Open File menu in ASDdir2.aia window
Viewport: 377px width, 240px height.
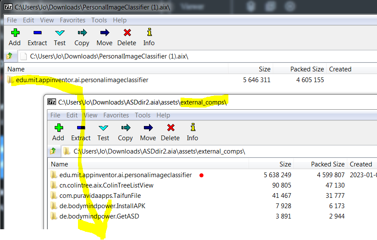(x=55, y=115)
